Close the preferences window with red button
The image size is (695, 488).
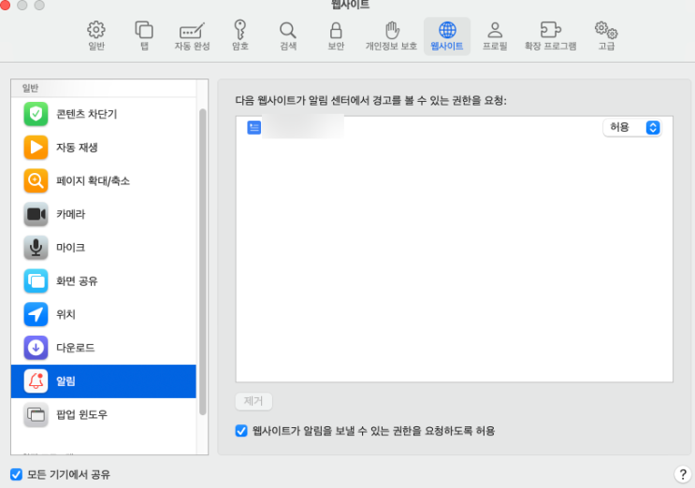5,5
